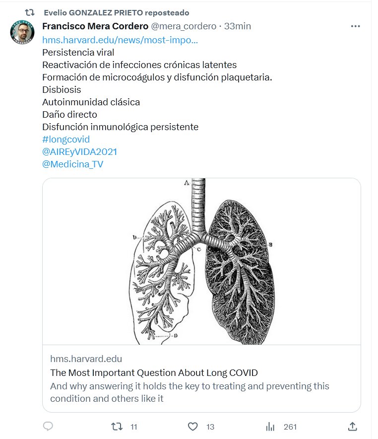This screenshot has height=439, width=378.
Task: Open the @Medicina_TV mention
Action: pyautogui.click(x=72, y=164)
